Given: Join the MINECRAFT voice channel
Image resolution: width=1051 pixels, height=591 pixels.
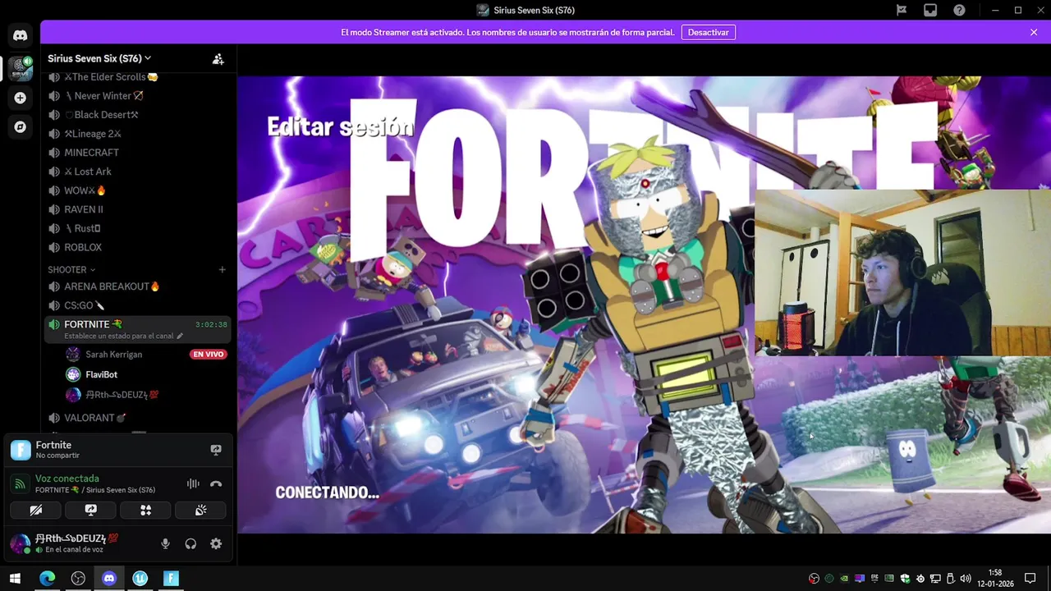Looking at the screenshot, I should [x=137, y=153].
